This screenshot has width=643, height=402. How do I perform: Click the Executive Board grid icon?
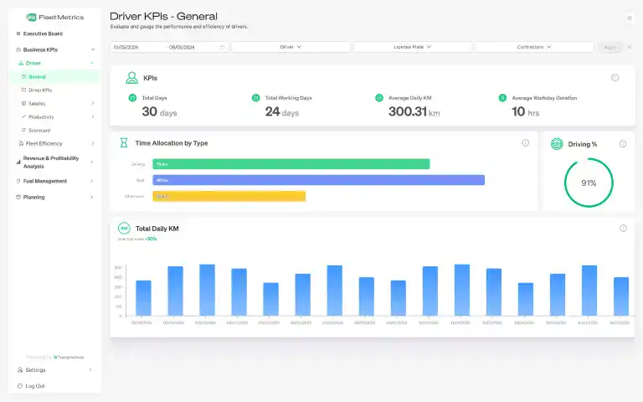(x=18, y=33)
